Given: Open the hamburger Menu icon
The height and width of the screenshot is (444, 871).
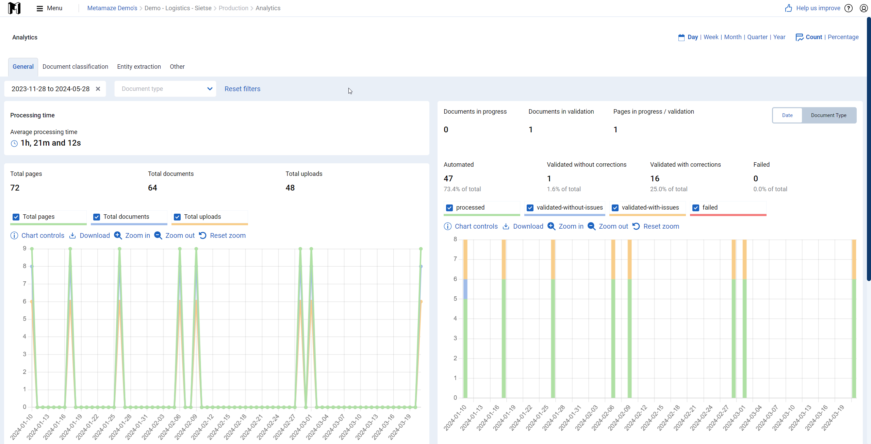Looking at the screenshot, I should (39, 8).
